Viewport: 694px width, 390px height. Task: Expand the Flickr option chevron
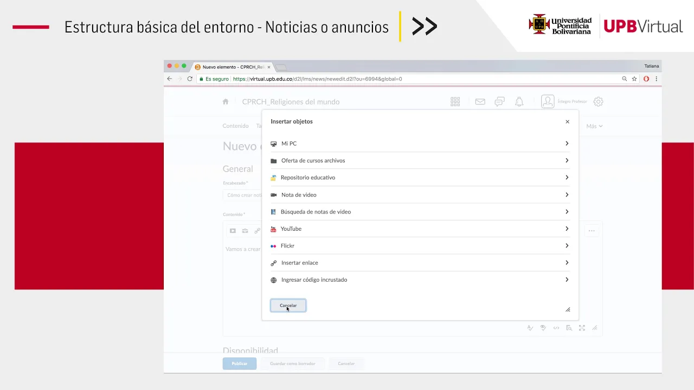coord(567,246)
